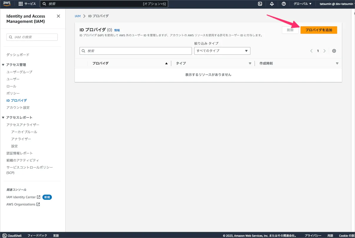Open the tatsumin account menu

[x=337, y=4]
